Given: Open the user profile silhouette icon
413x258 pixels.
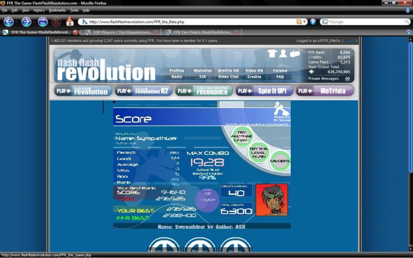Looking at the screenshot, I should click(x=283, y=53).
